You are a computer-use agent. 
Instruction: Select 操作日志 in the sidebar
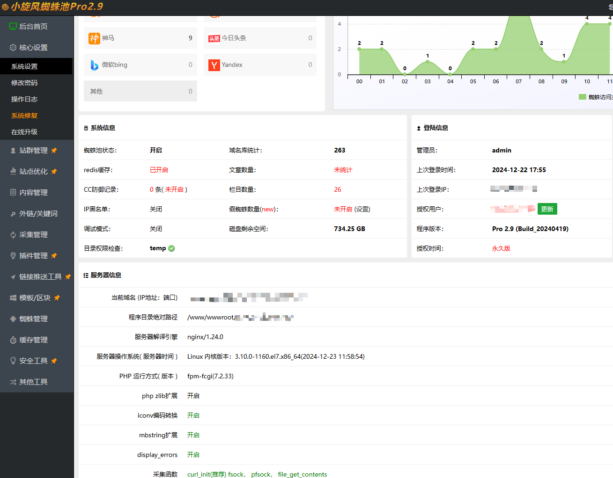click(x=24, y=99)
